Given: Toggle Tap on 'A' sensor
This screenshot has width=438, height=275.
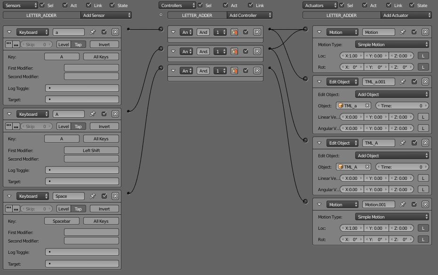Looking at the screenshot, I should coord(78,126).
